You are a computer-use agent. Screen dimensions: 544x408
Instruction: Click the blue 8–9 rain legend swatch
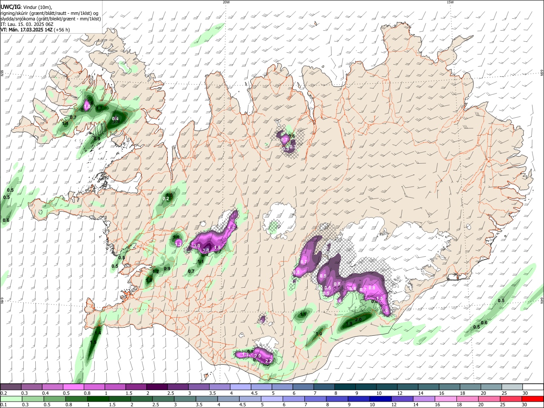[x=337, y=399]
